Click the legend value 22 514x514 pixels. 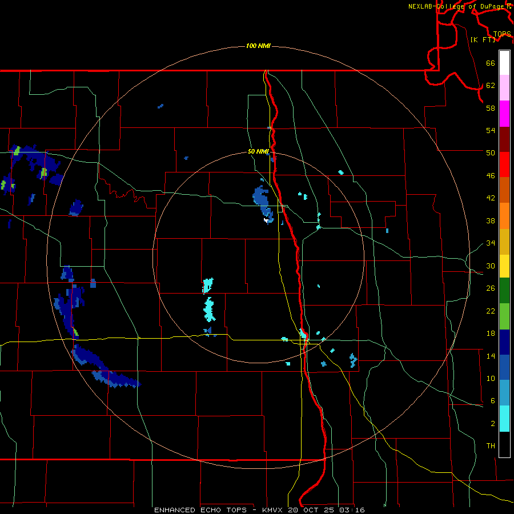tap(491, 311)
